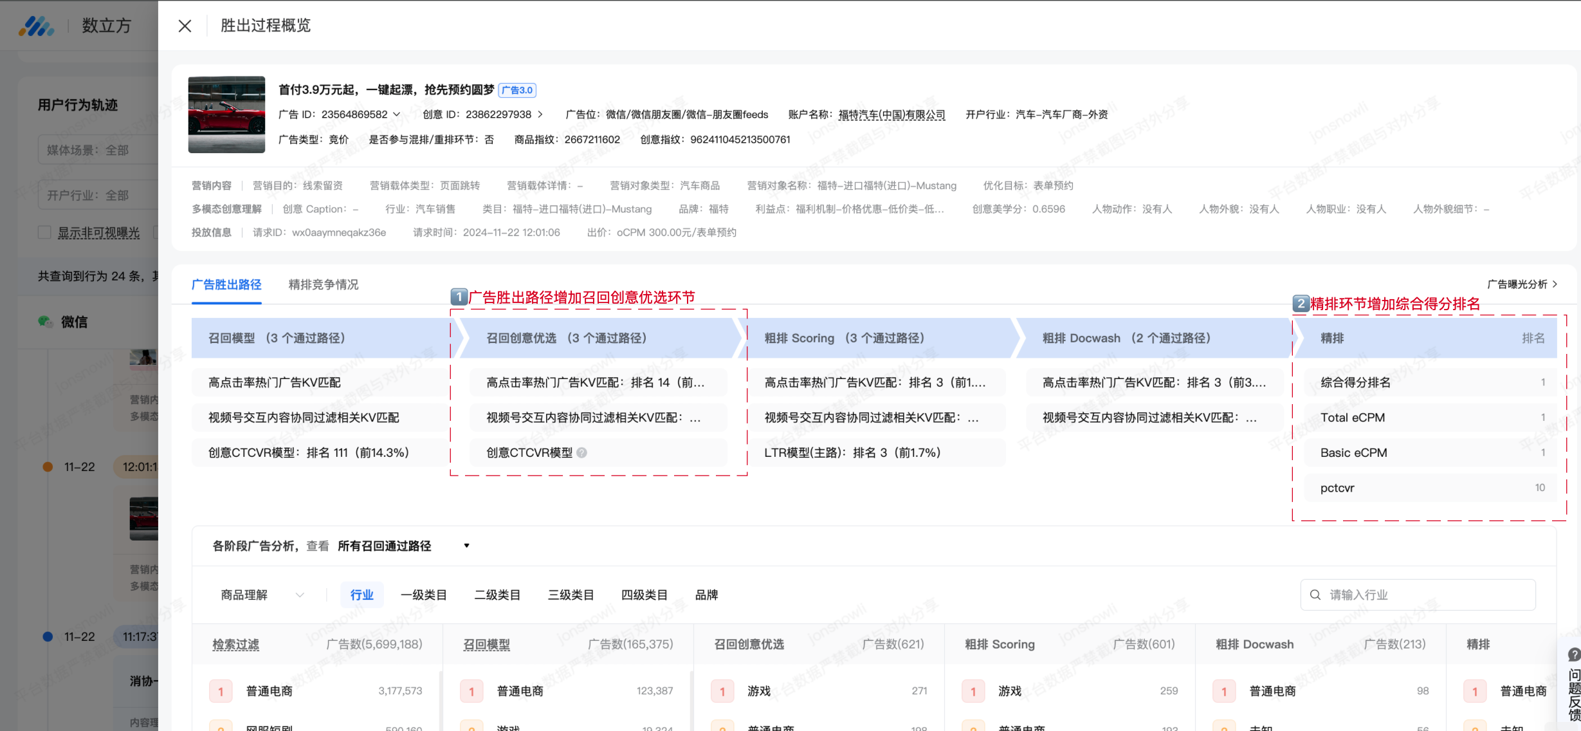This screenshot has height=731, width=1581.
Task: Close the 胜出过程概览 panel
Action: pyautogui.click(x=185, y=26)
